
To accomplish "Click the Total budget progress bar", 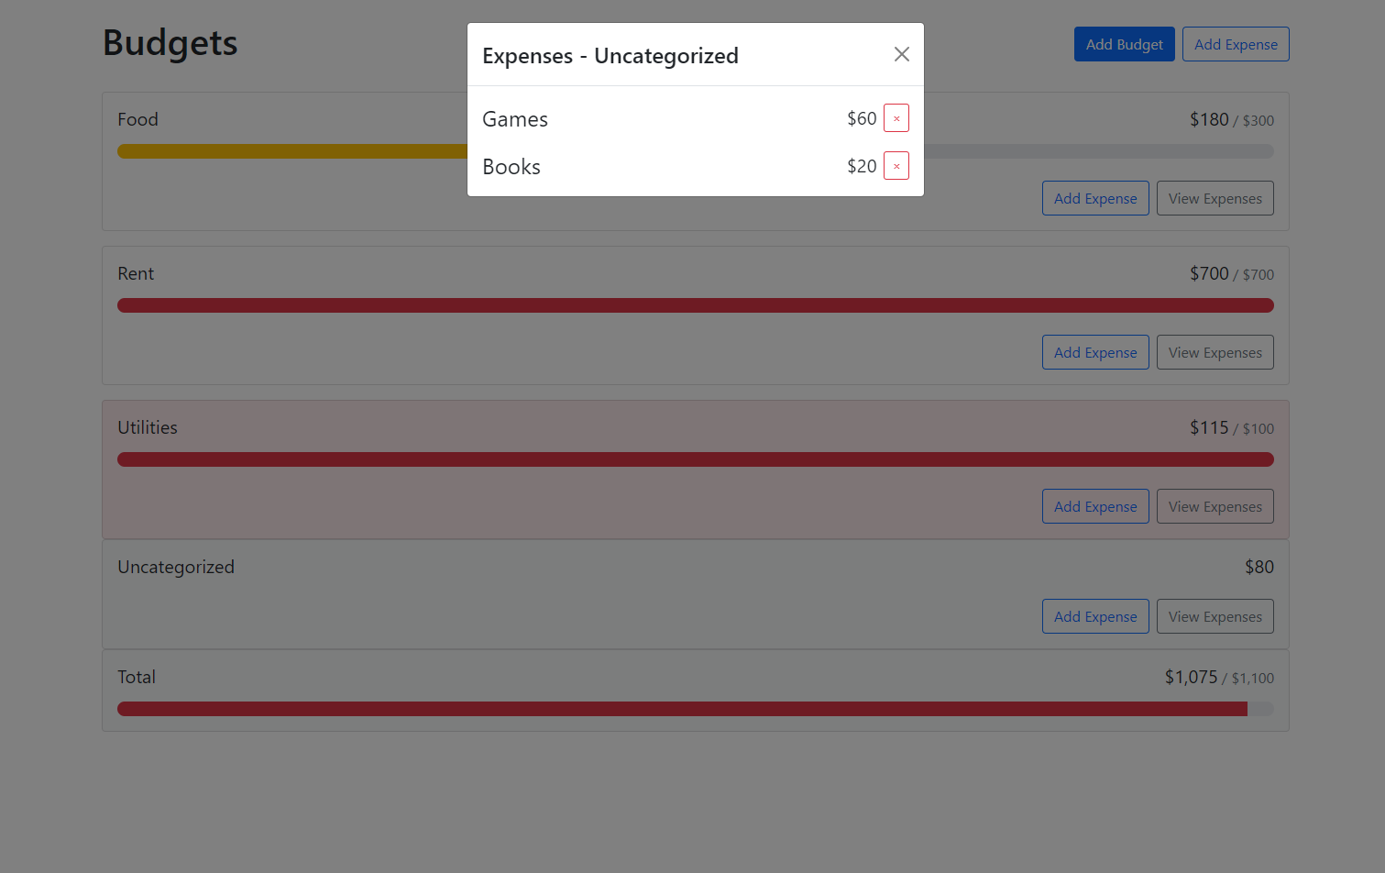I will 696,709.
